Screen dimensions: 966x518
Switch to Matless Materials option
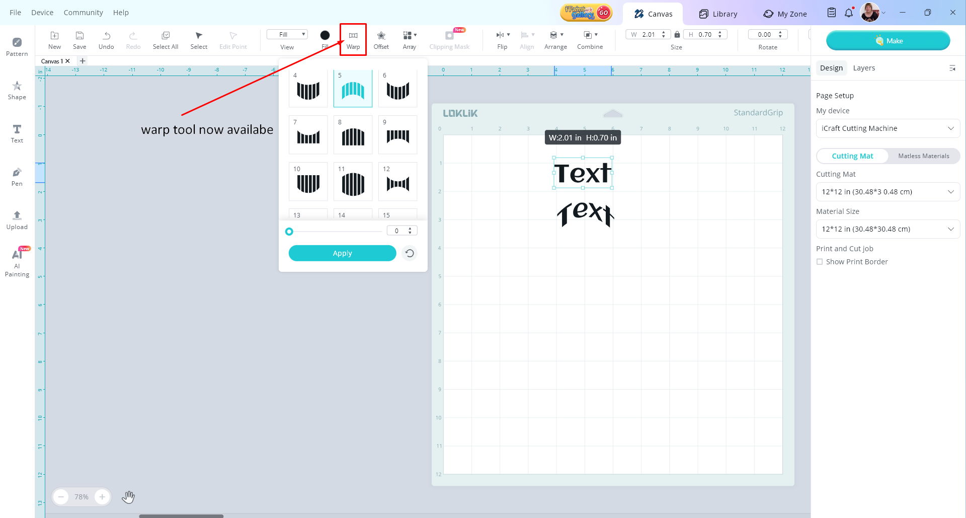click(923, 156)
